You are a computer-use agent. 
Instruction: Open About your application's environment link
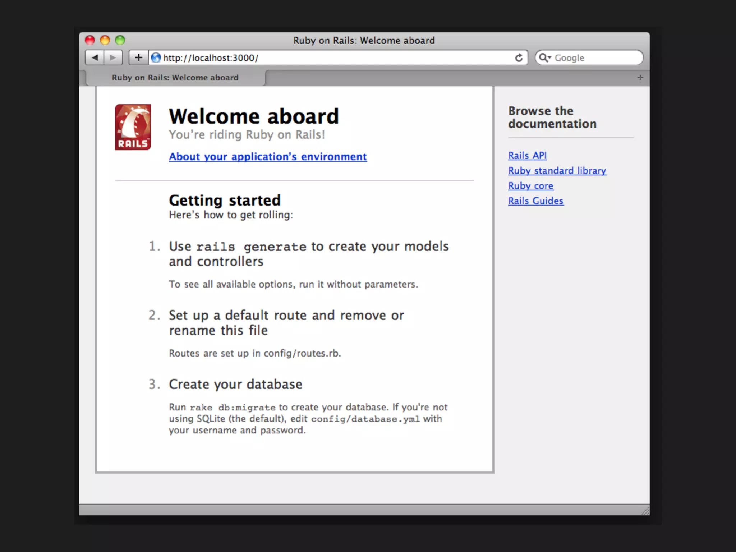[268, 157]
